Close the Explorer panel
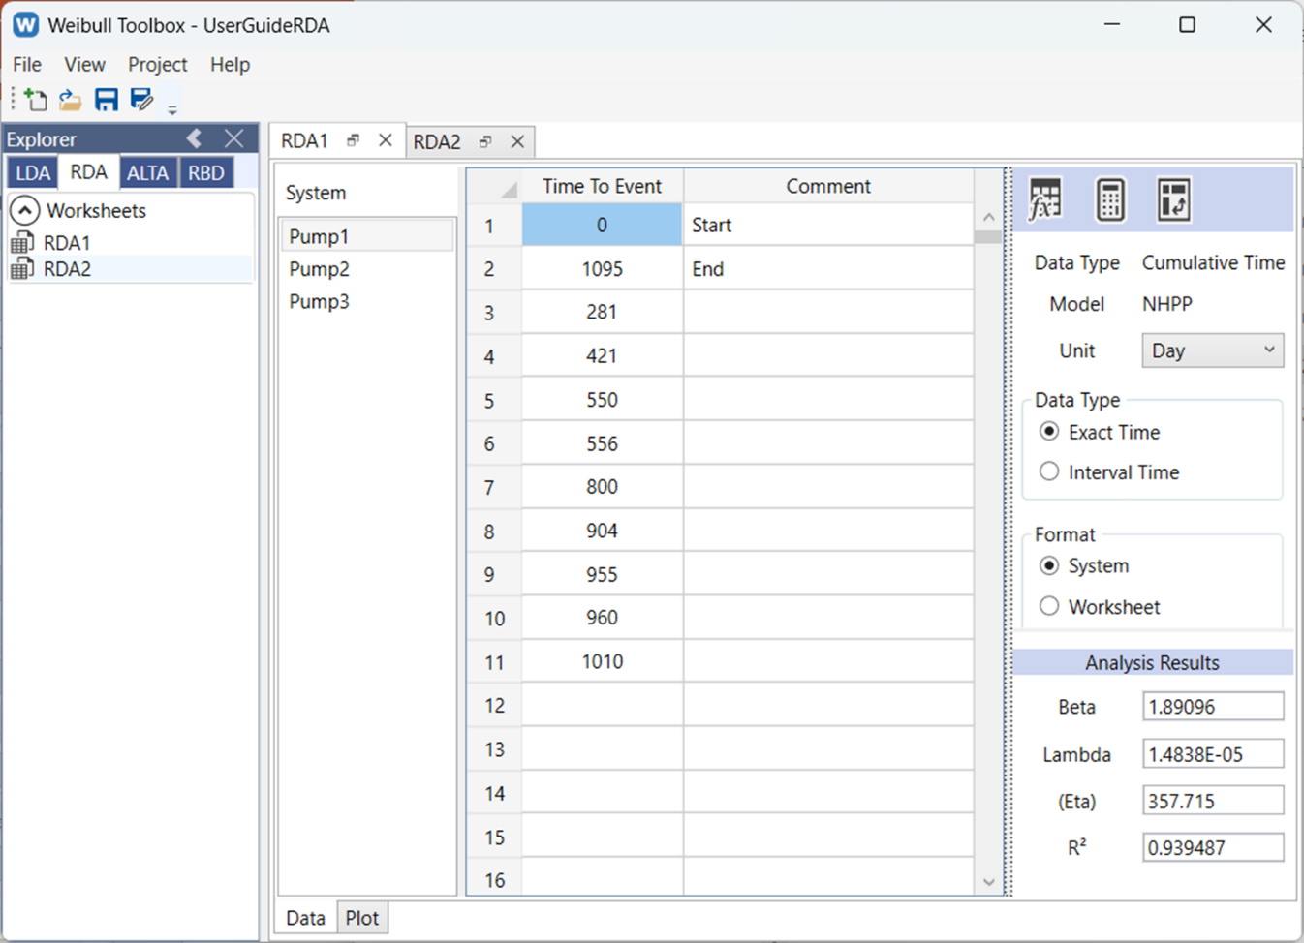This screenshot has height=943, width=1304. click(x=234, y=138)
